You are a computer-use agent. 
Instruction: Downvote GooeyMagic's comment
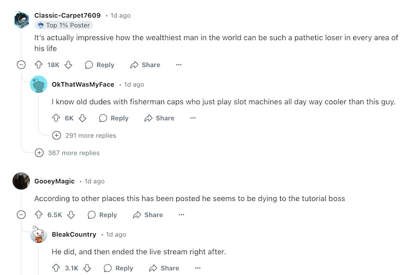71,215
